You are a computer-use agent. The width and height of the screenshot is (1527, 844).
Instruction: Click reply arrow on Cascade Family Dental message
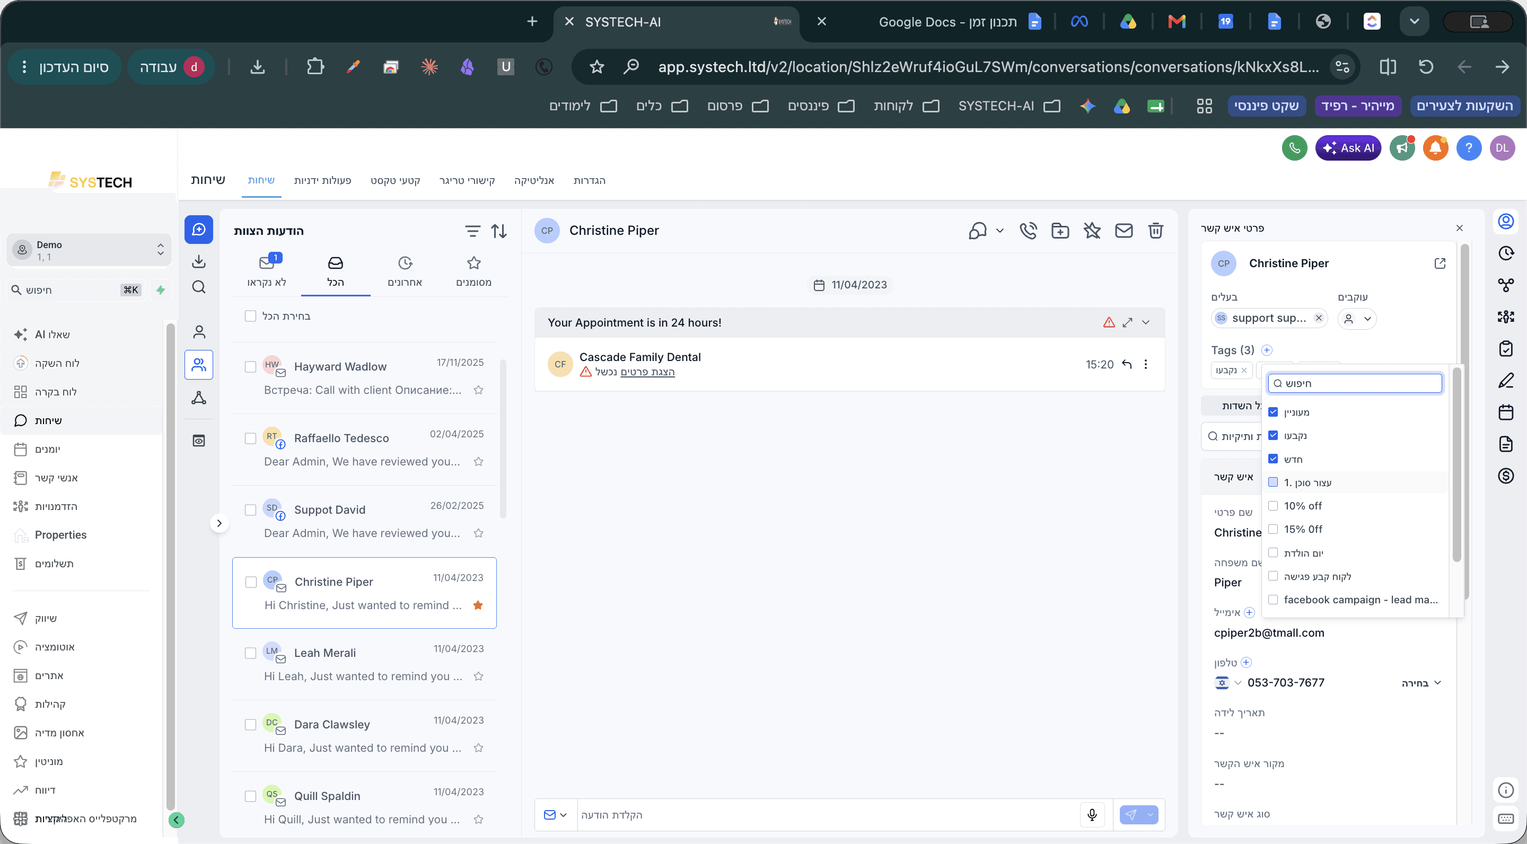[1126, 364]
